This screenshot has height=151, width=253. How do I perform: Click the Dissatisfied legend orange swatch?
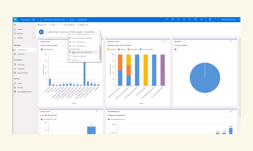click(129, 49)
